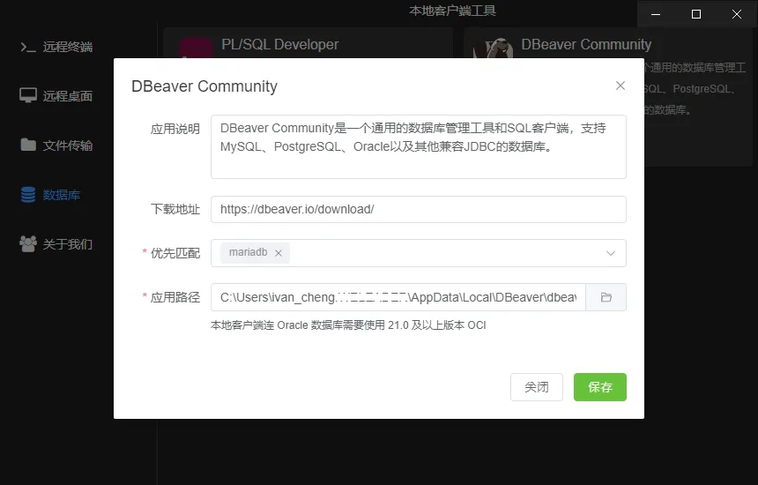The height and width of the screenshot is (485, 758).
Task: Open 远程终端 in sidebar
Action: point(56,47)
